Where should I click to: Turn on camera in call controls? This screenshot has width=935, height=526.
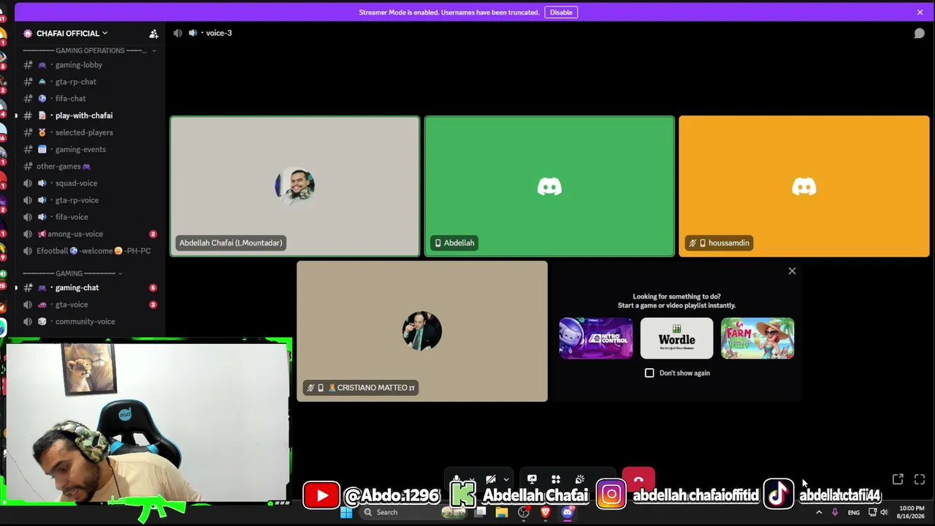tap(491, 479)
